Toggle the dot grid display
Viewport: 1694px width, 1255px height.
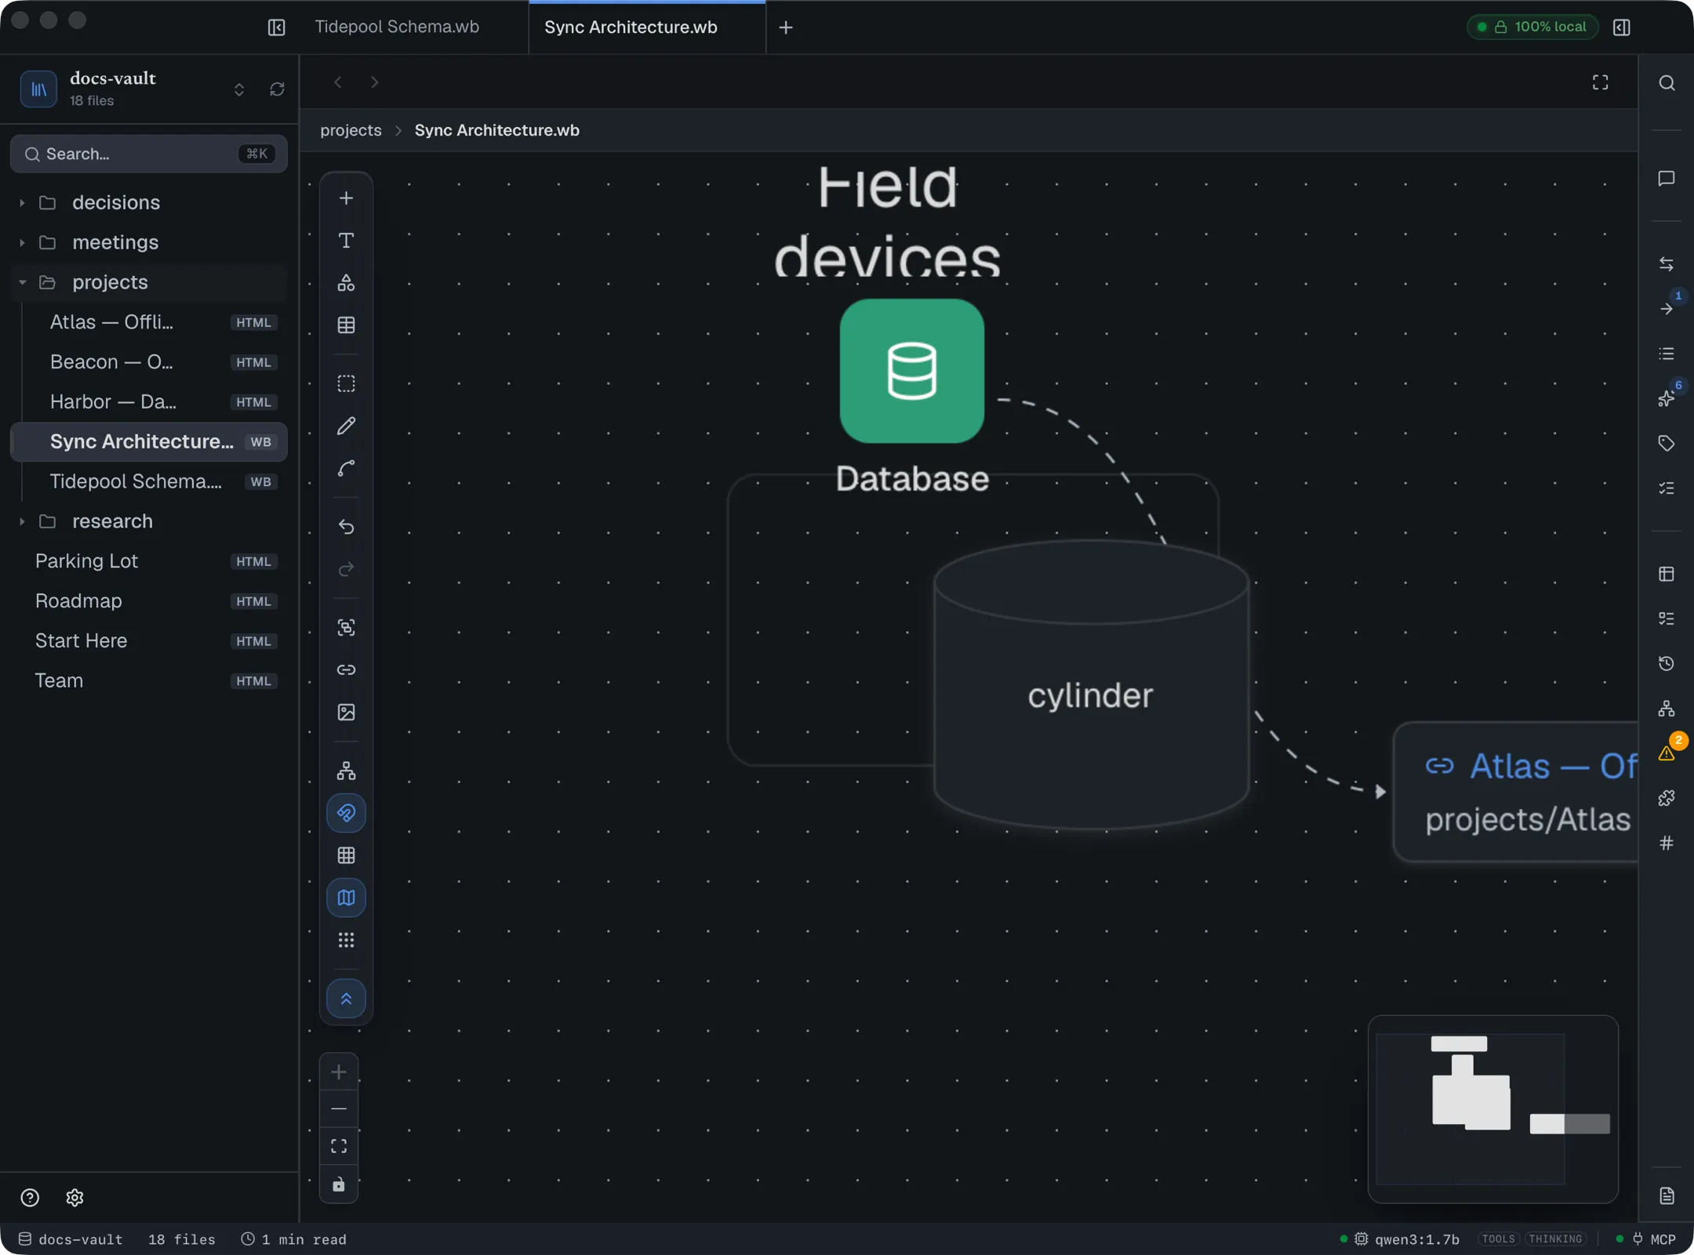click(x=346, y=940)
